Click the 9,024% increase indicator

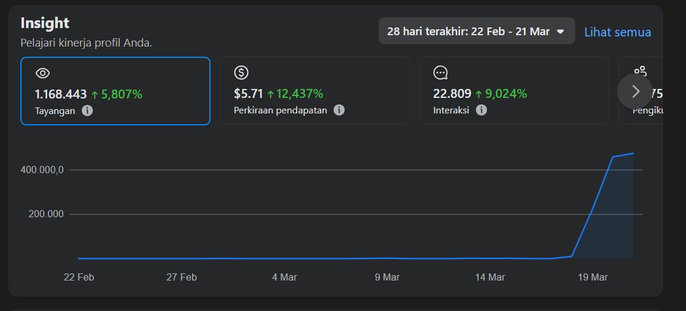(501, 94)
